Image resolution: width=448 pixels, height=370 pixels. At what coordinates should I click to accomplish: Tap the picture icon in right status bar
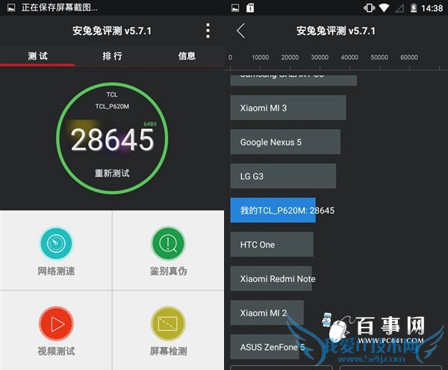(x=235, y=8)
